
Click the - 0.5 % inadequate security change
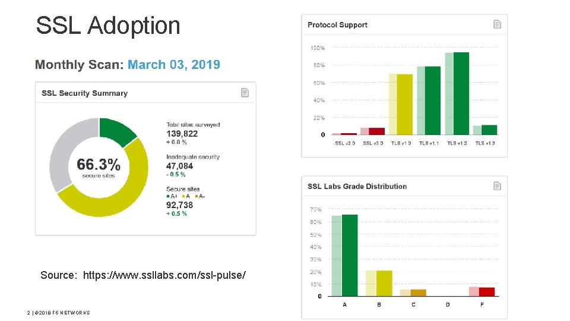click(x=176, y=175)
